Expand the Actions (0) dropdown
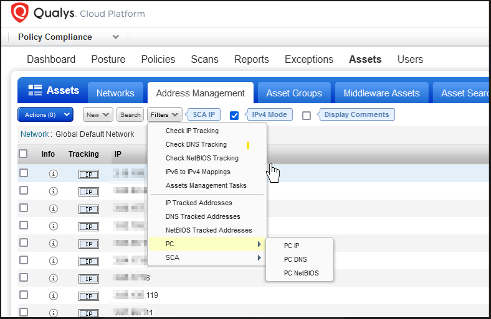Viewport: 491px width, 319px height. click(45, 115)
